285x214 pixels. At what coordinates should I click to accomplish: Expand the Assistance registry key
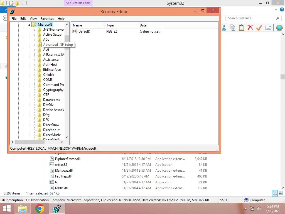35,60
